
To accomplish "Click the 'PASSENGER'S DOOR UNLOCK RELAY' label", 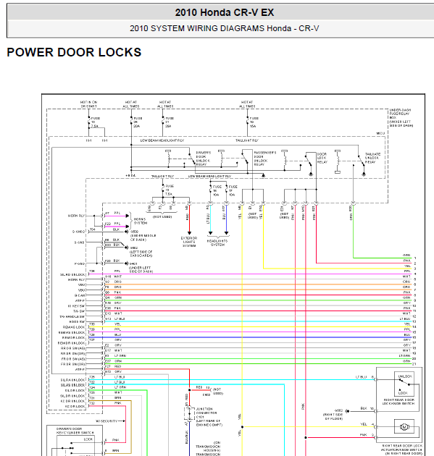I will (264, 159).
